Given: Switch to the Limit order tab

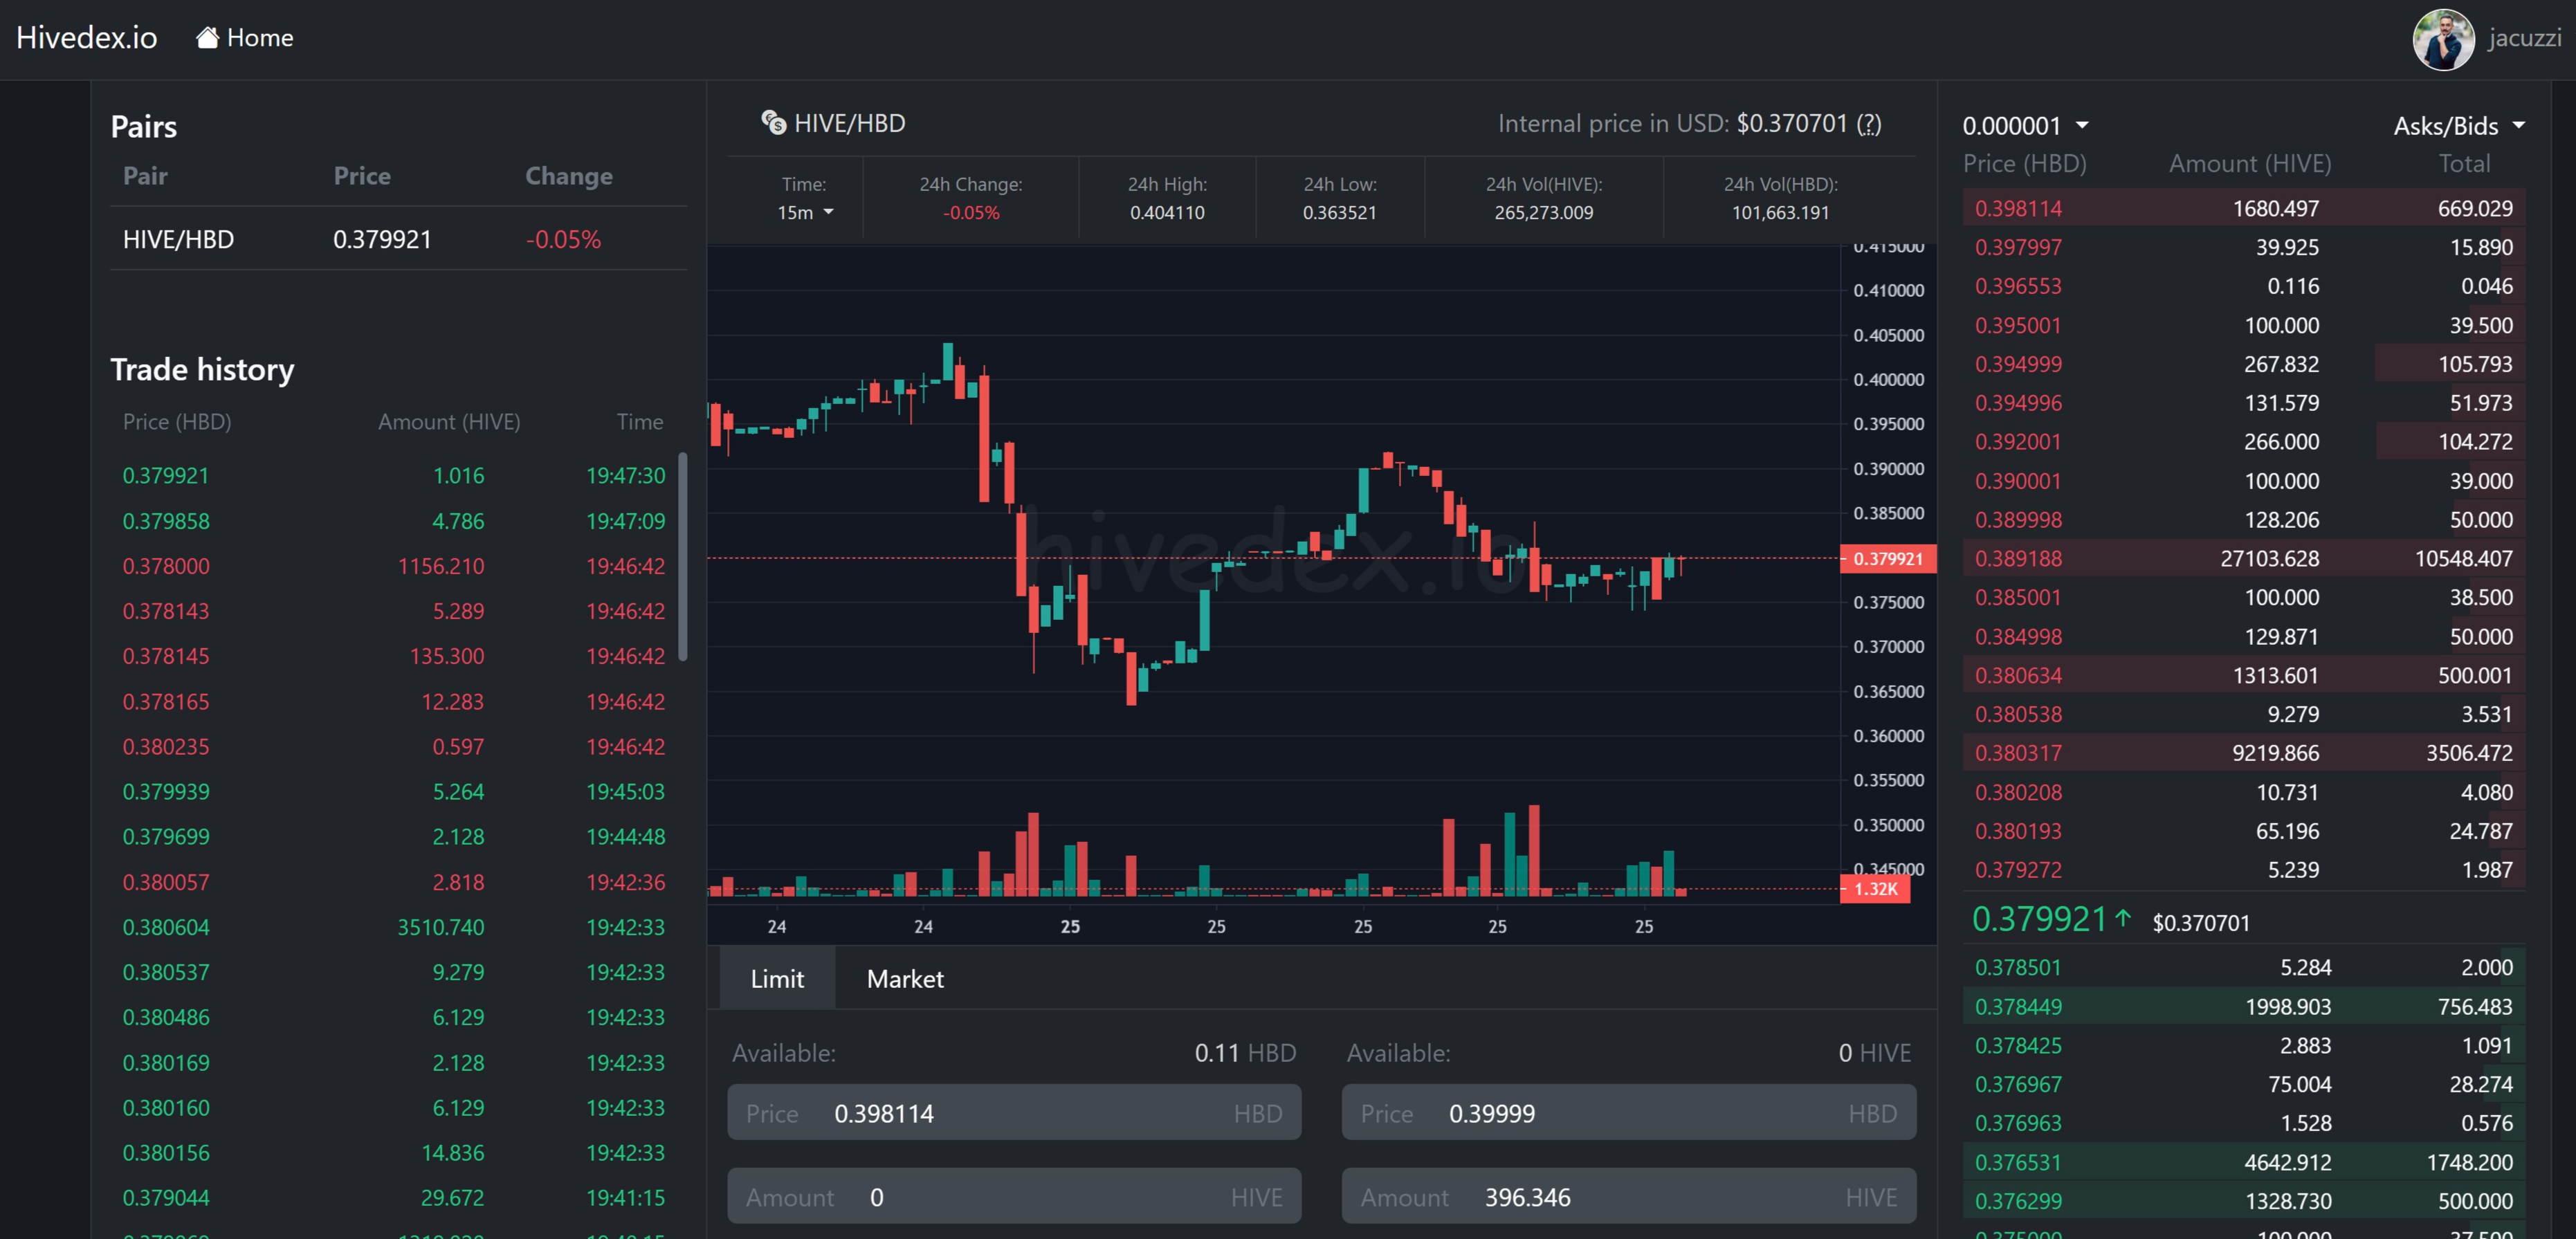Looking at the screenshot, I should coord(777,978).
